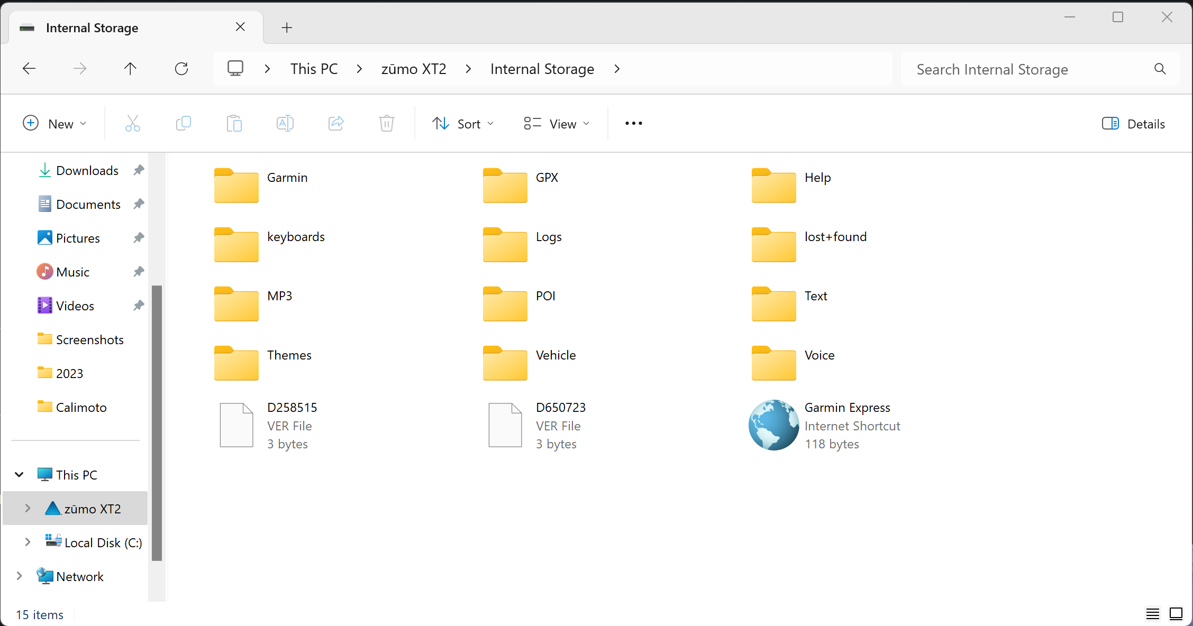The height and width of the screenshot is (626, 1193).
Task: Click This PC in the address bar
Action: 314,69
